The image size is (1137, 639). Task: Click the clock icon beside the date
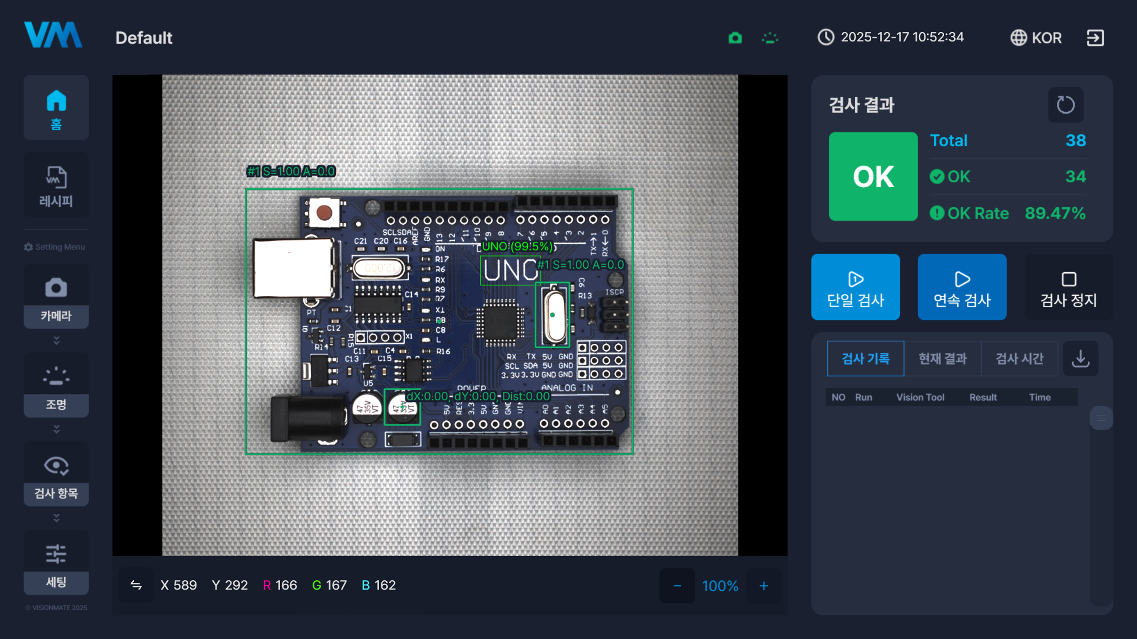point(826,37)
